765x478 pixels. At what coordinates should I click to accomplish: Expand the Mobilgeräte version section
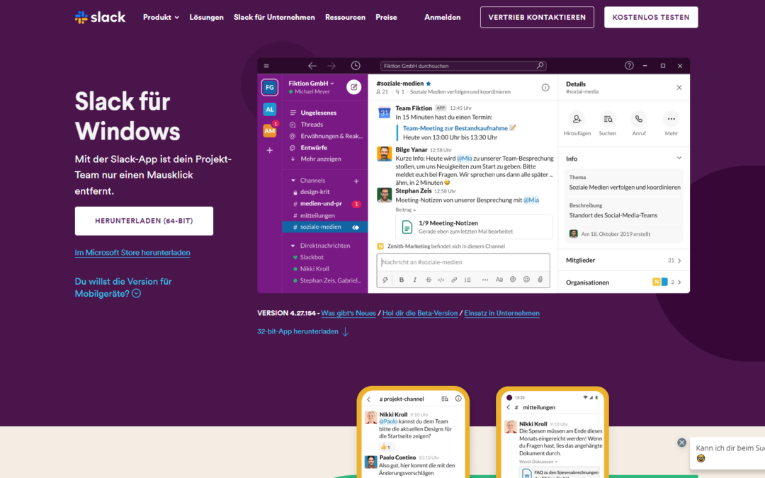[136, 294]
